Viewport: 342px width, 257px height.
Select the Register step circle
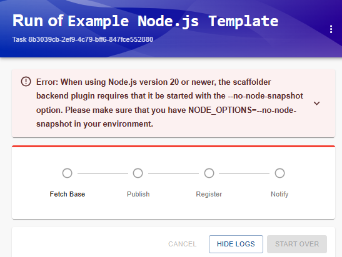click(x=209, y=173)
